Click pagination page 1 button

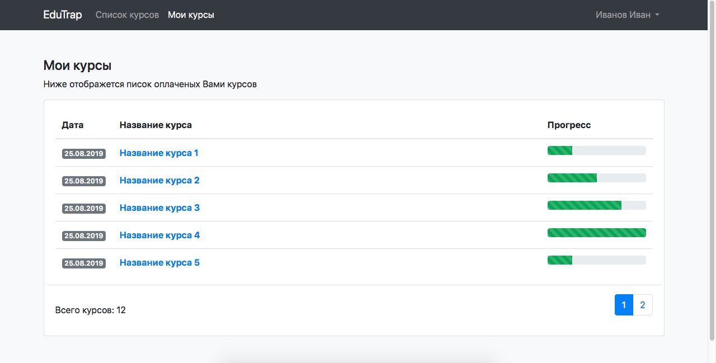click(624, 305)
